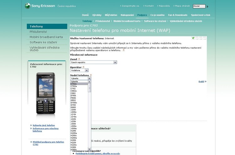The height and width of the screenshot is (155, 235).
Task: Choose F500i from the model list
Action: (x=79, y=98)
